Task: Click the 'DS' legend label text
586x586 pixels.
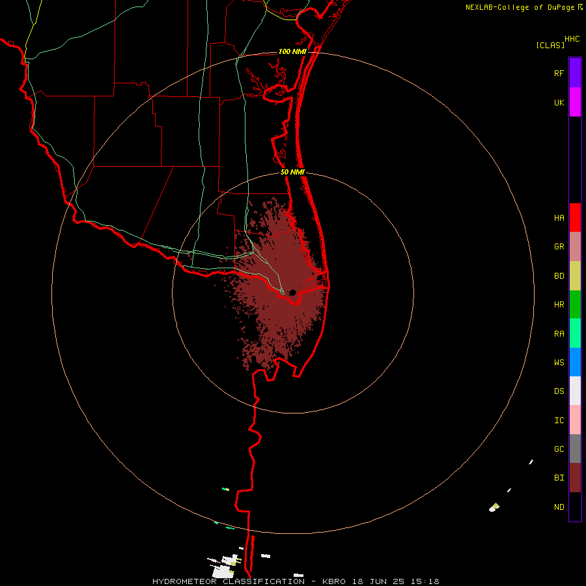Action: (x=559, y=391)
